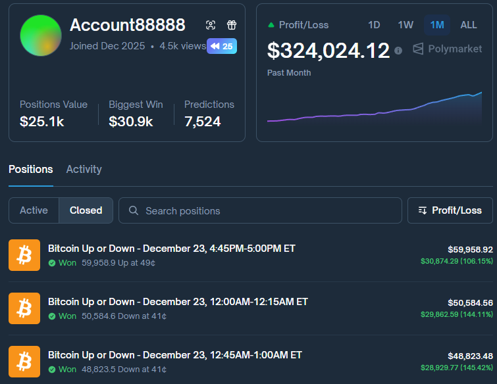Click the gift box icon

(x=232, y=25)
